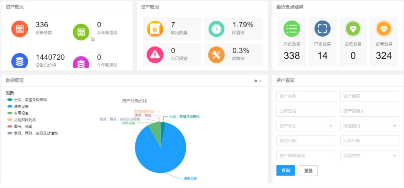Click the 设备总数 value 336
404x188 pixels.
tap(42, 25)
